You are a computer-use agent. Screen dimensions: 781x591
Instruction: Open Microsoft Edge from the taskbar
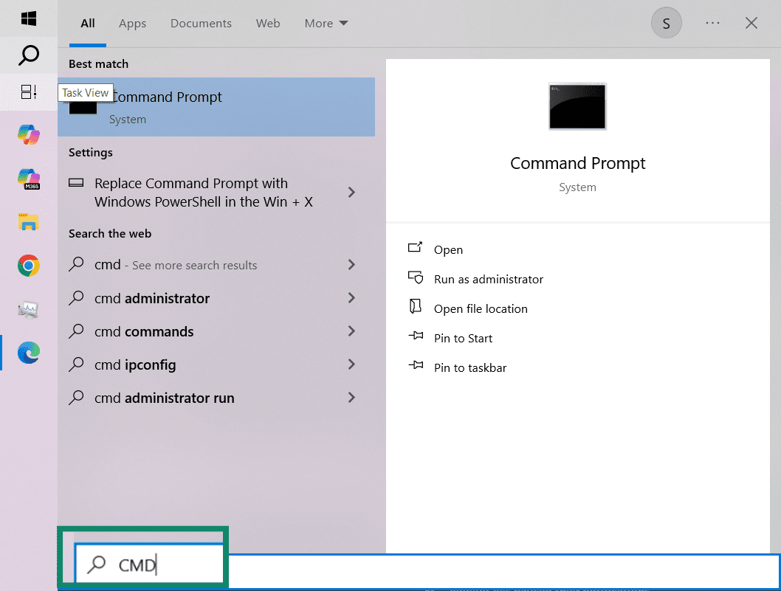(28, 353)
